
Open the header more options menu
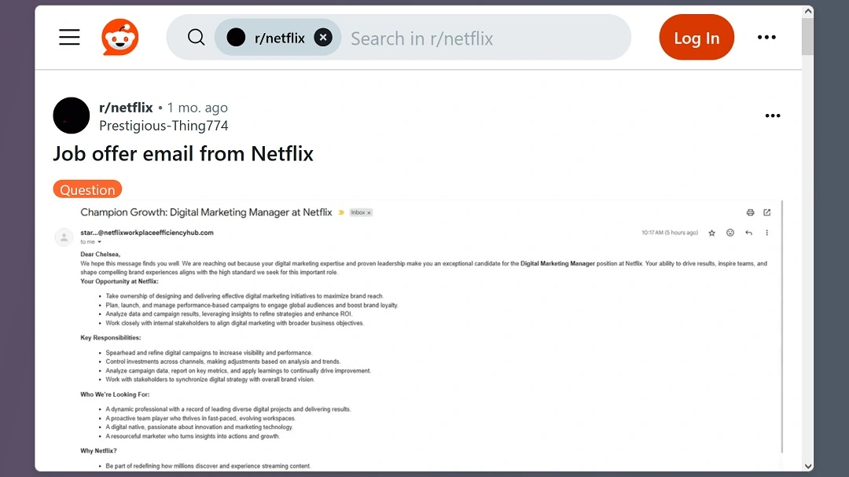click(766, 38)
